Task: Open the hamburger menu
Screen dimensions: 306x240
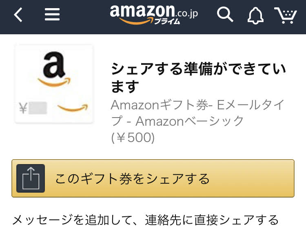Action: (52, 14)
